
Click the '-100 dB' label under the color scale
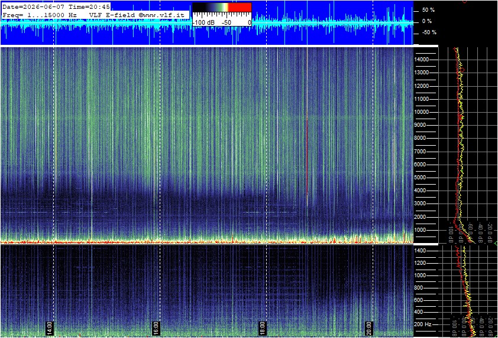tap(203, 23)
